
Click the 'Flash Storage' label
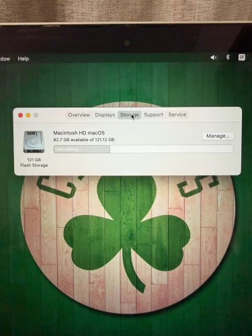(x=34, y=165)
